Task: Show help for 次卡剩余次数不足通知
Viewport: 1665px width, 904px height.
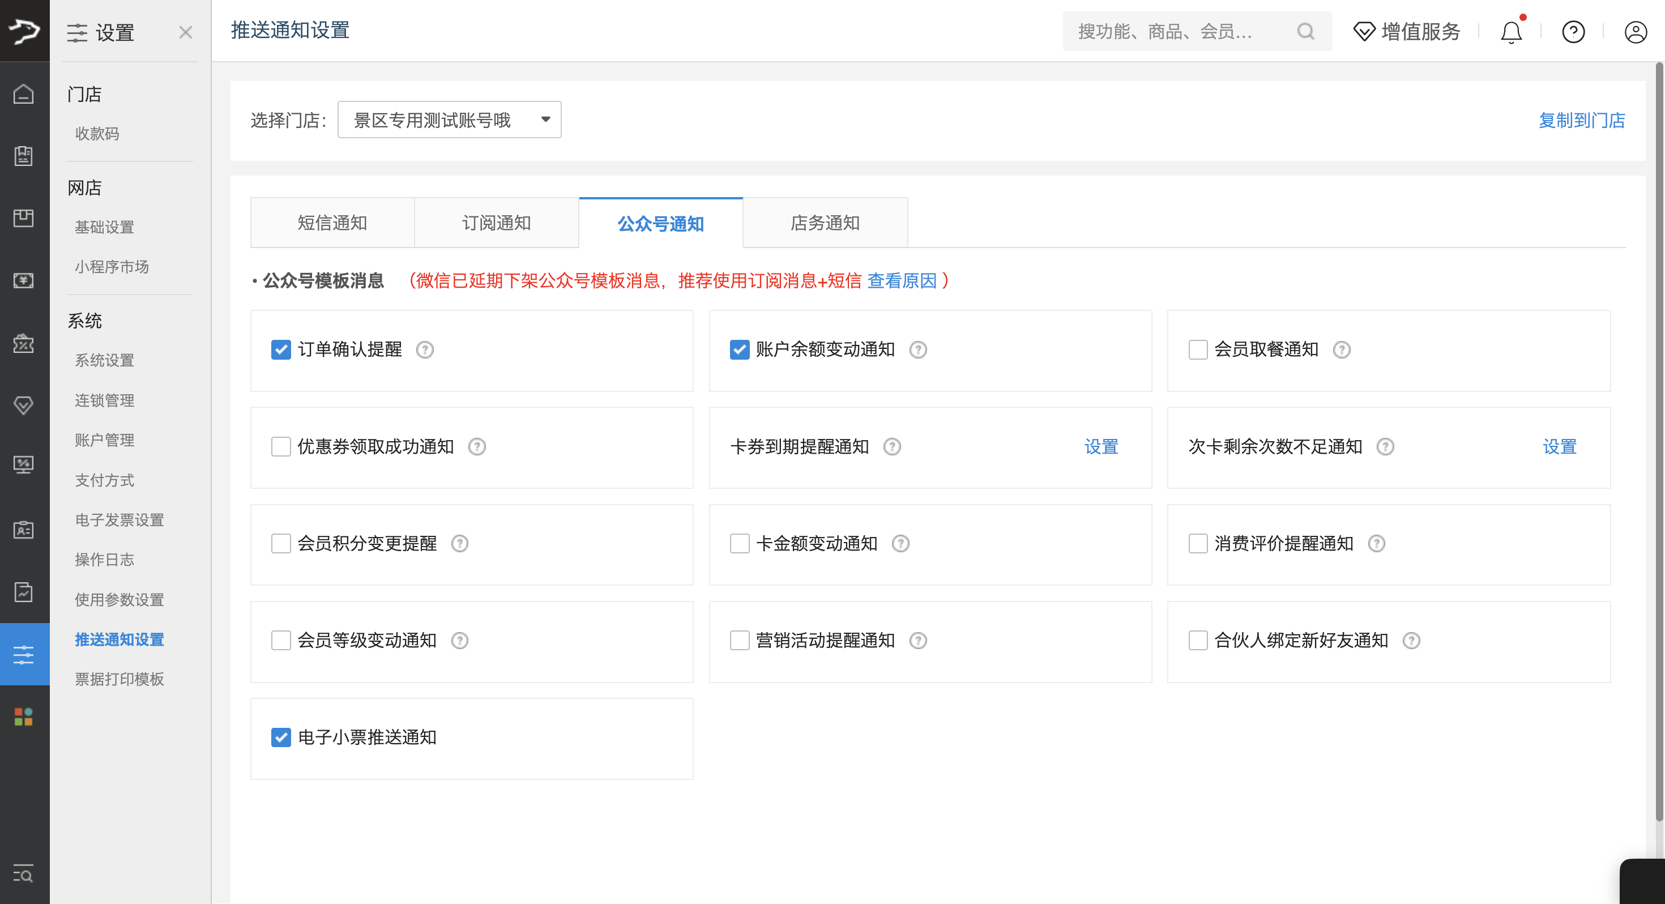Action: (1385, 447)
